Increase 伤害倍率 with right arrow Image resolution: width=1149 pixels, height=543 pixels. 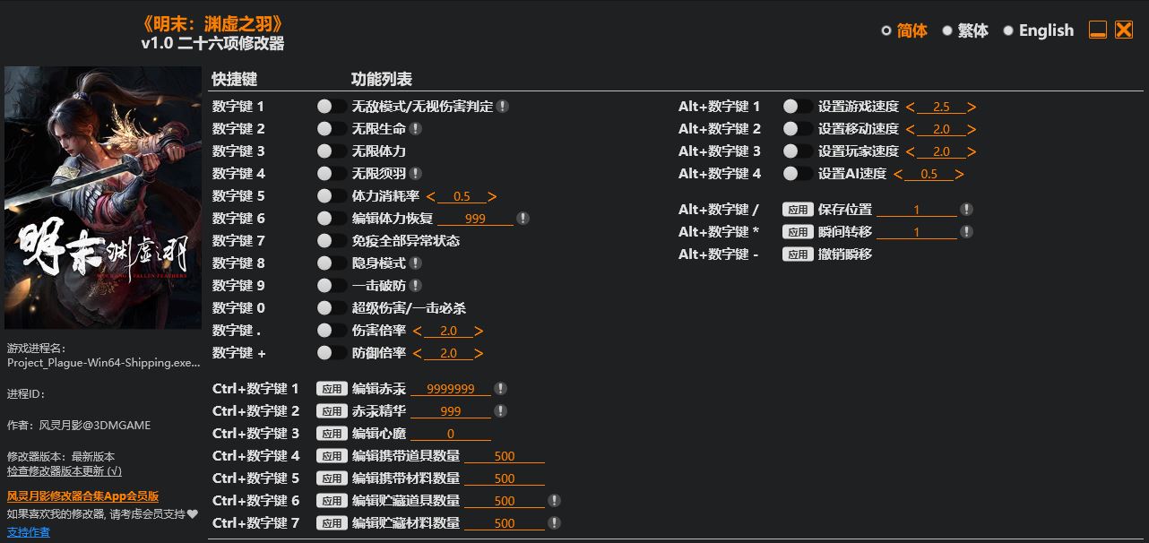[479, 331]
